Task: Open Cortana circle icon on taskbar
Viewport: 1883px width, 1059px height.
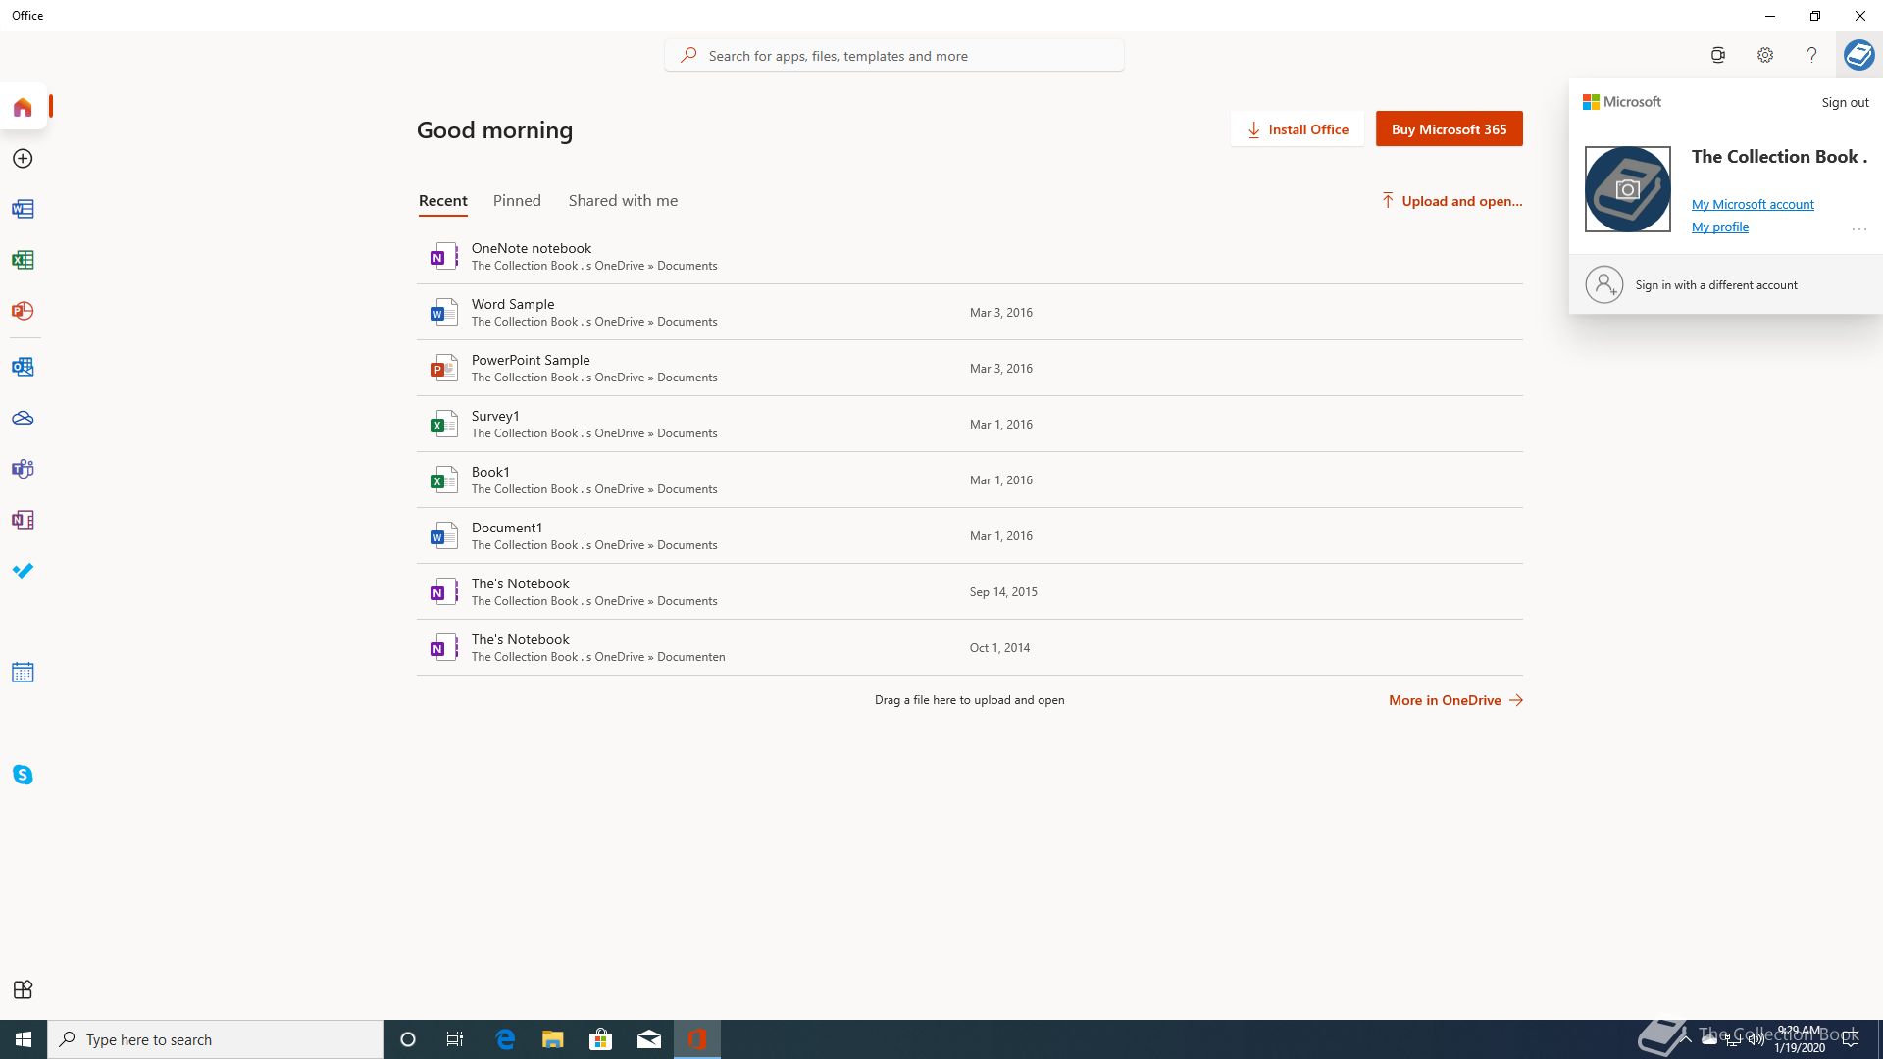Action: (x=408, y=1039)
